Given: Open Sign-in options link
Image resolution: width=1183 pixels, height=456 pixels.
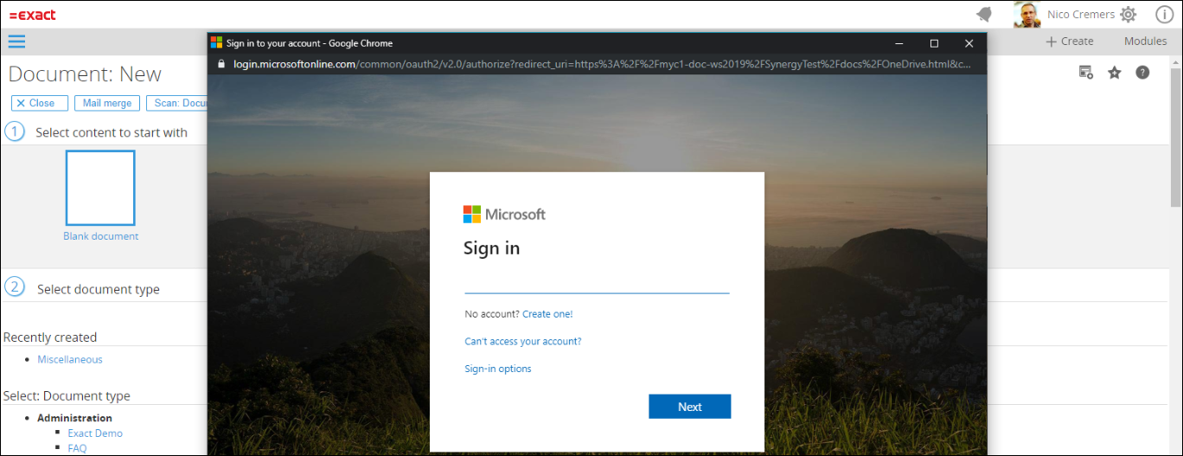Looking at the screenshot, I should click(498, 369).
